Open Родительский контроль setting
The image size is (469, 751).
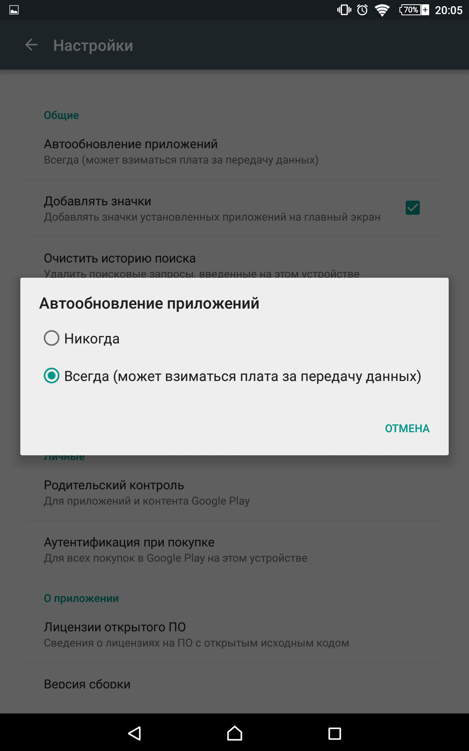(x=234, y=492)
